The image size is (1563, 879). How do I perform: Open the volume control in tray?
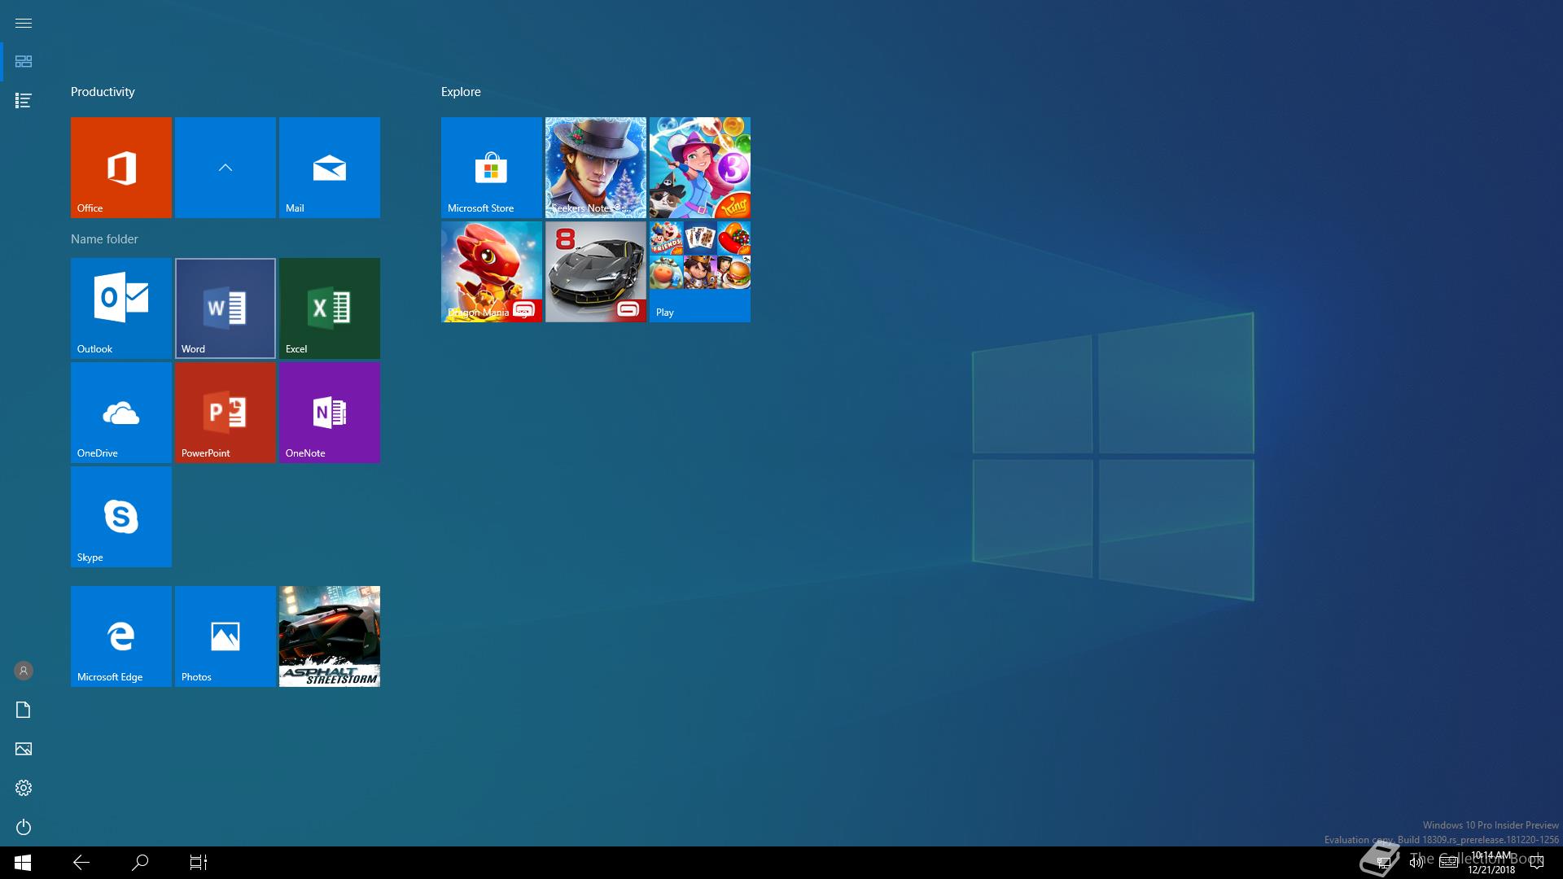tap(1416, 863)
